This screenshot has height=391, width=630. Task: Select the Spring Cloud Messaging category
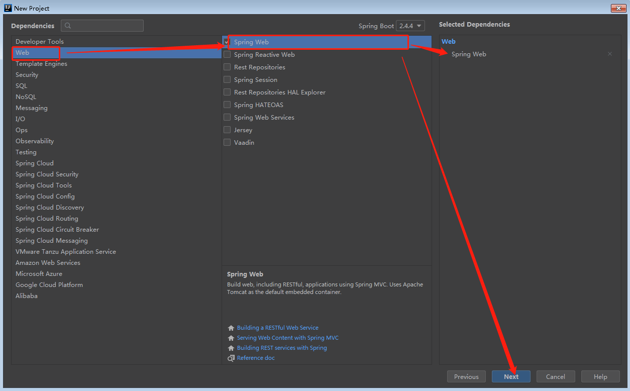tap(116, 241)
